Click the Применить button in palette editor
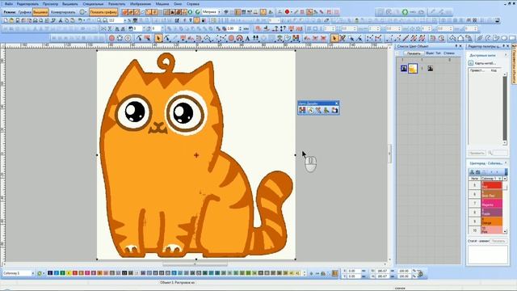The width and height of the screenshot is (517, 291). pyautogui.click(x=477, y=153)
